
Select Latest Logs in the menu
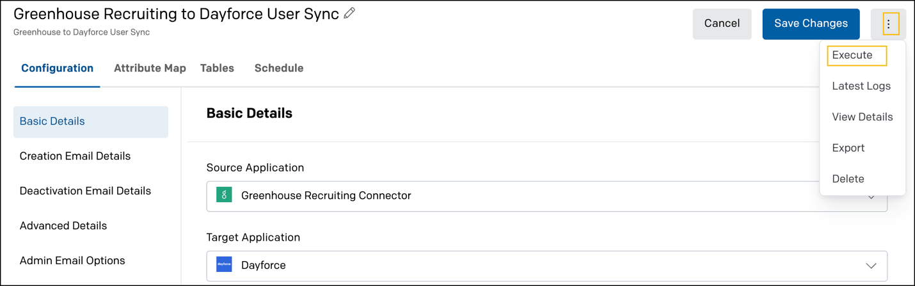click(861, 86)
